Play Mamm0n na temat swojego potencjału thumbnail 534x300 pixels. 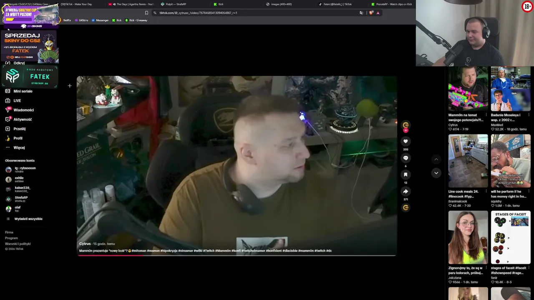tap(468, 89)
